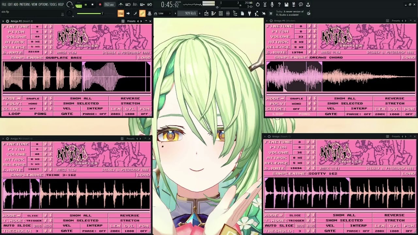
Task: Save project with floppy disk icon
Action: pos(286,5)
